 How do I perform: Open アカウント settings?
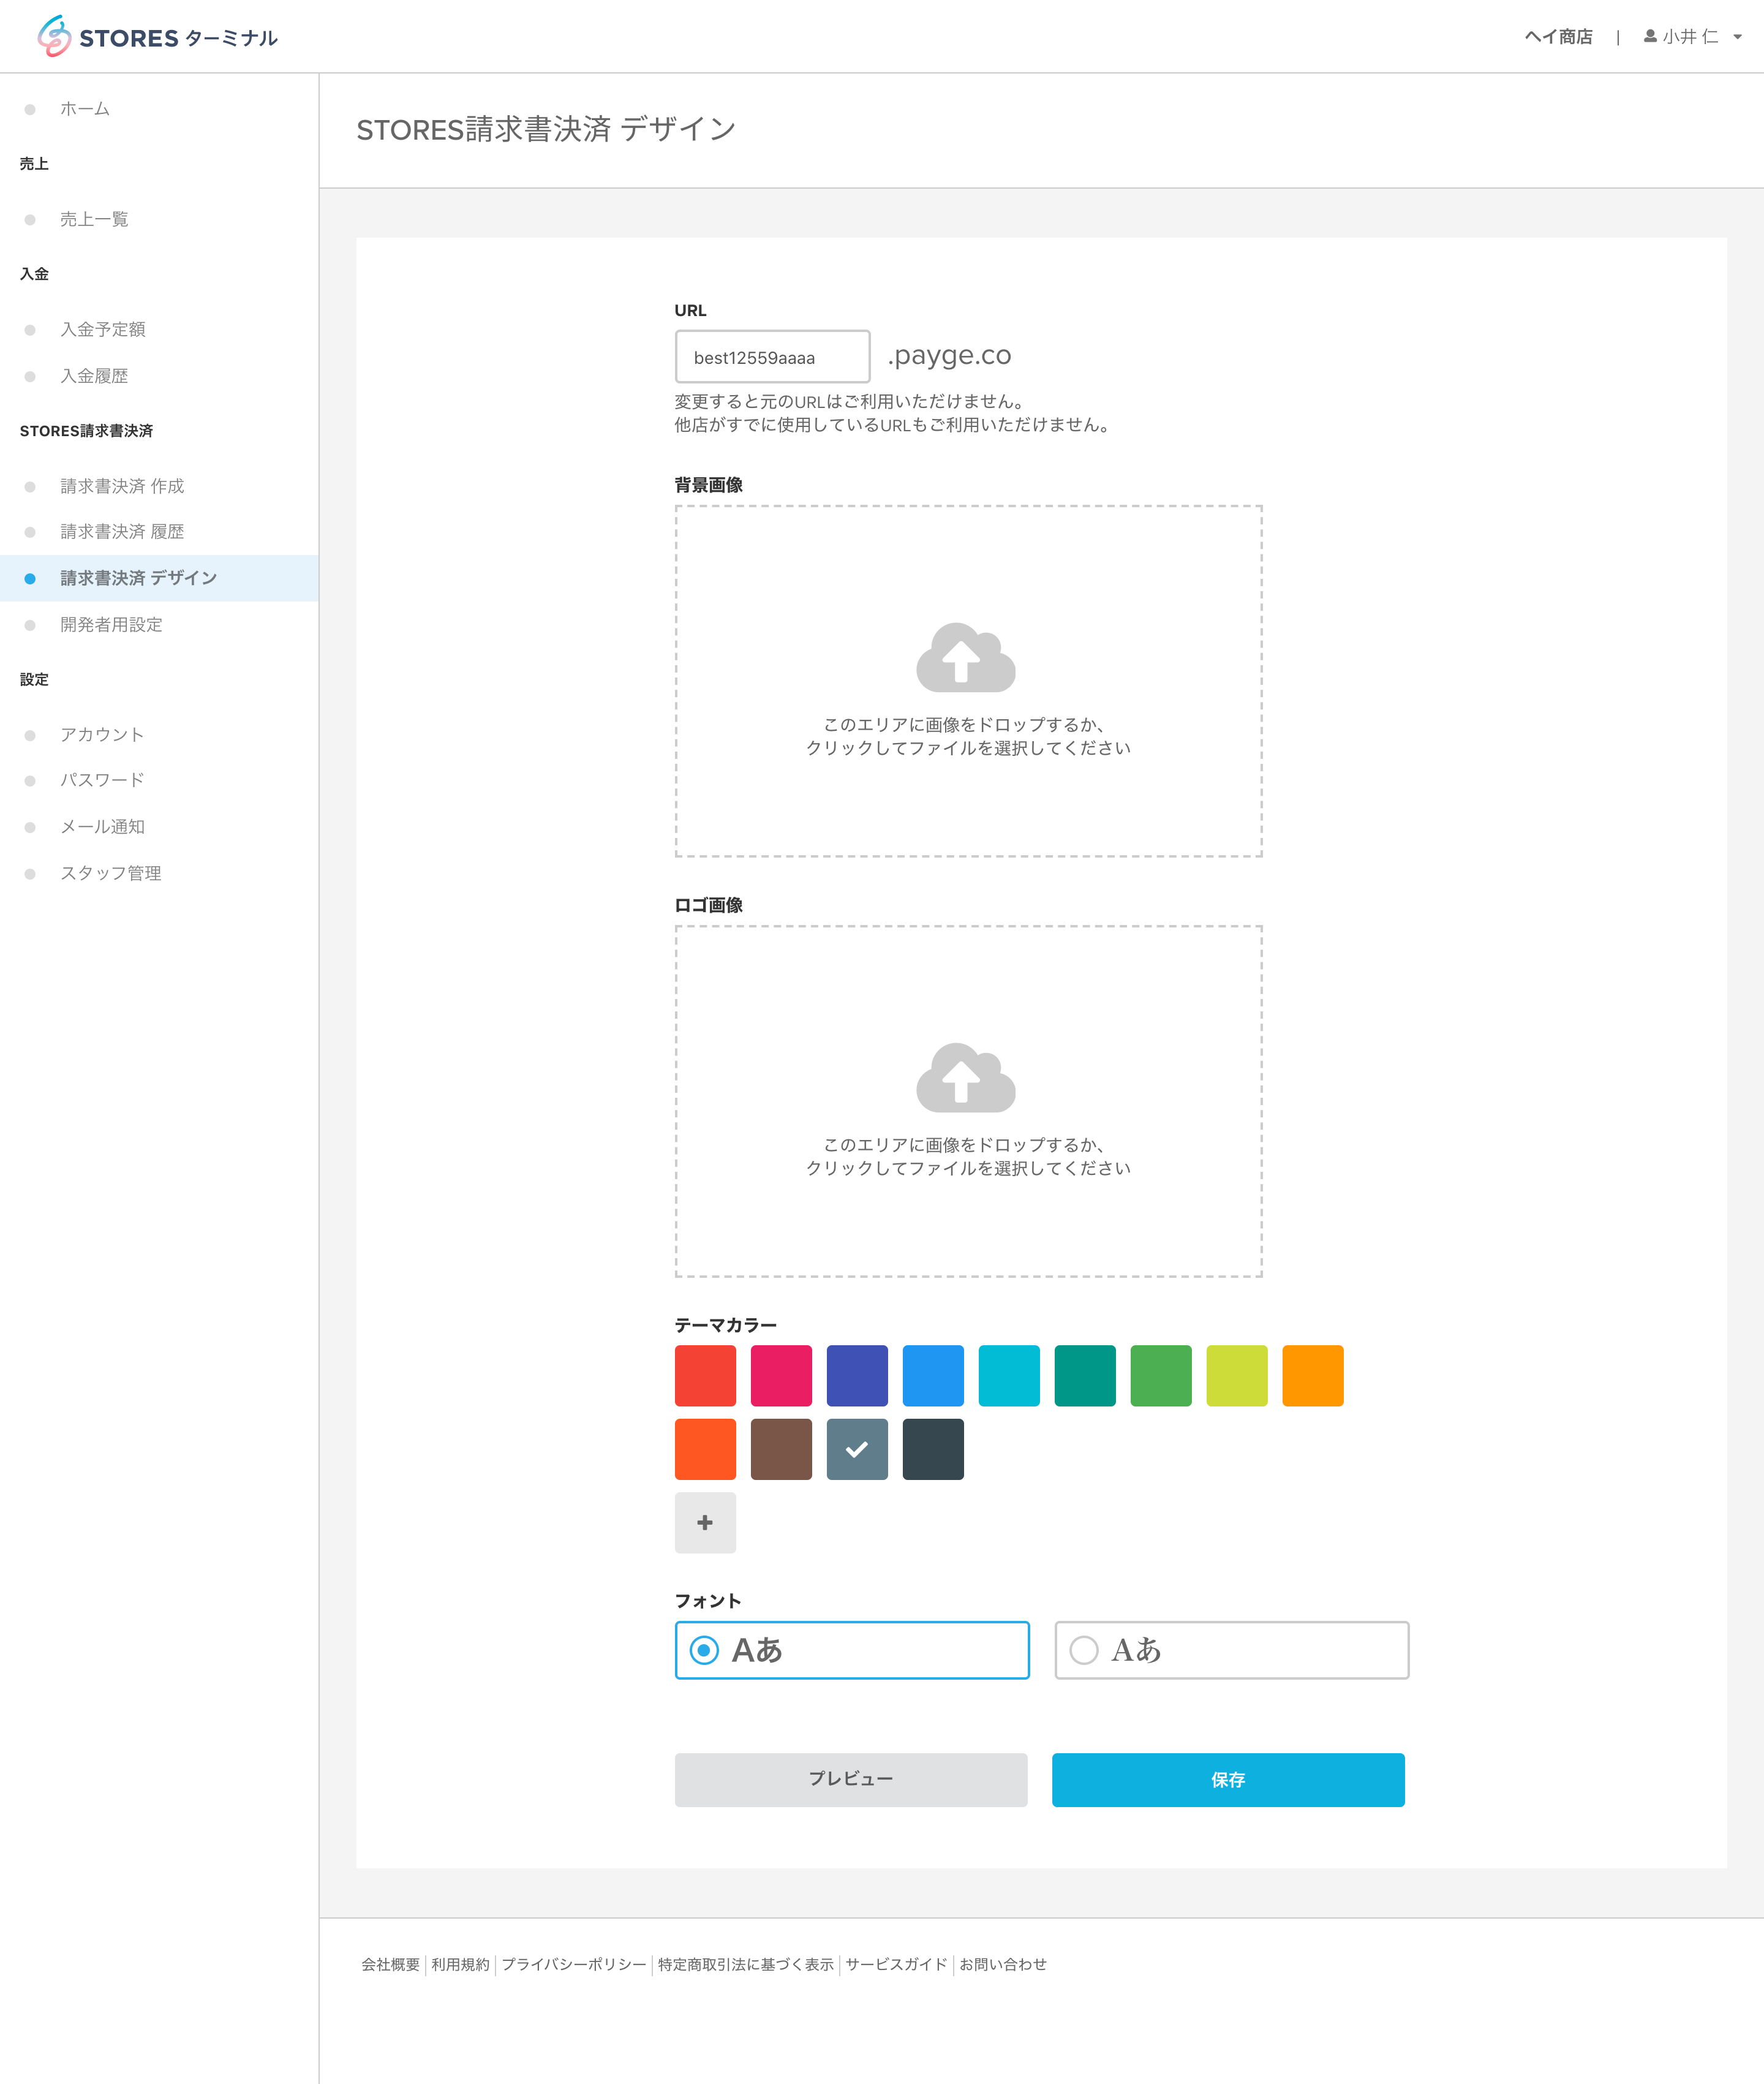point(102,735)
